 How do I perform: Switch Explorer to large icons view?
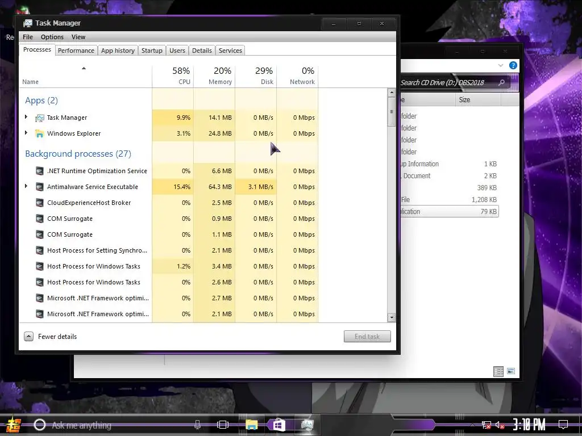coord(511,371)
